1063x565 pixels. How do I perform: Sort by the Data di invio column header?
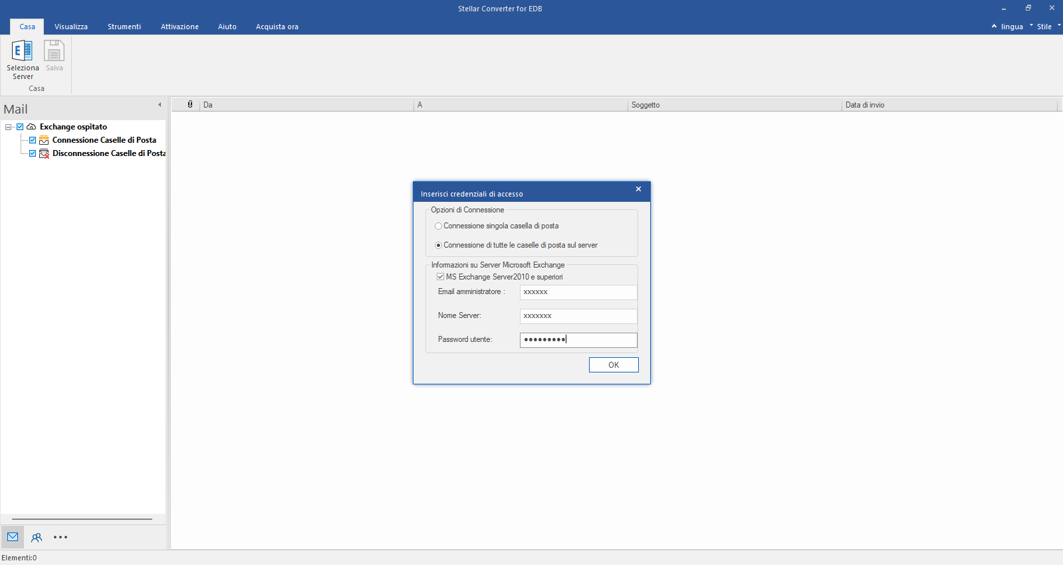coord(949,105)
